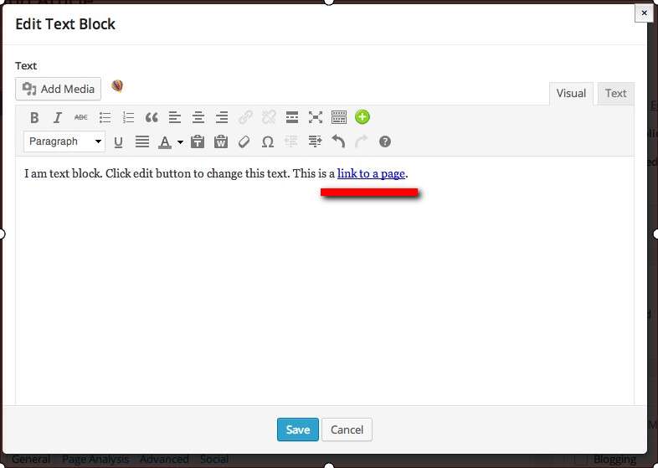Toggle underline formatting
The height and width of the screenshot is (468, 658).
point(119,142)
